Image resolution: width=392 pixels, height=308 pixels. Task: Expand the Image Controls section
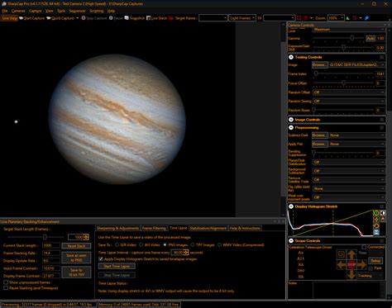[291, 120]
